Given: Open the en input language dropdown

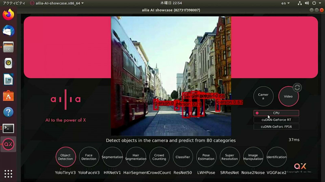Looking at the screenshot, I should (x=286, y=3).
